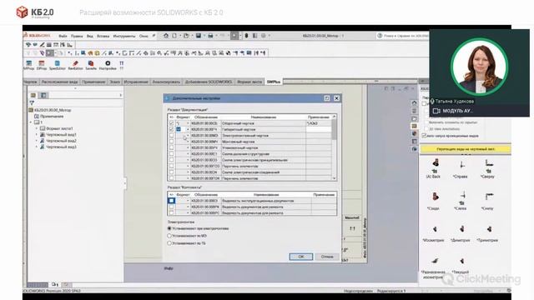Toggle the blue Формат checkbox of Габаритный чертеж
This screenshot has height=300, width=534.
(179, 129)
